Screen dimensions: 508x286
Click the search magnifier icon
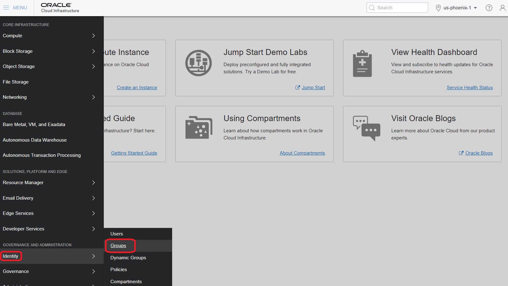[372, 8]
